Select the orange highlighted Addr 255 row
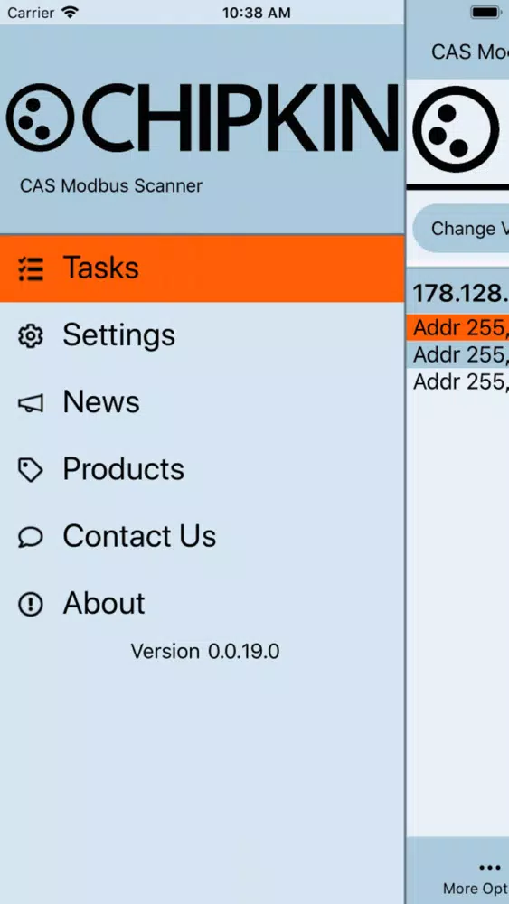The width and height of the screenshot is (509, 904). click(x=457, y=327)
